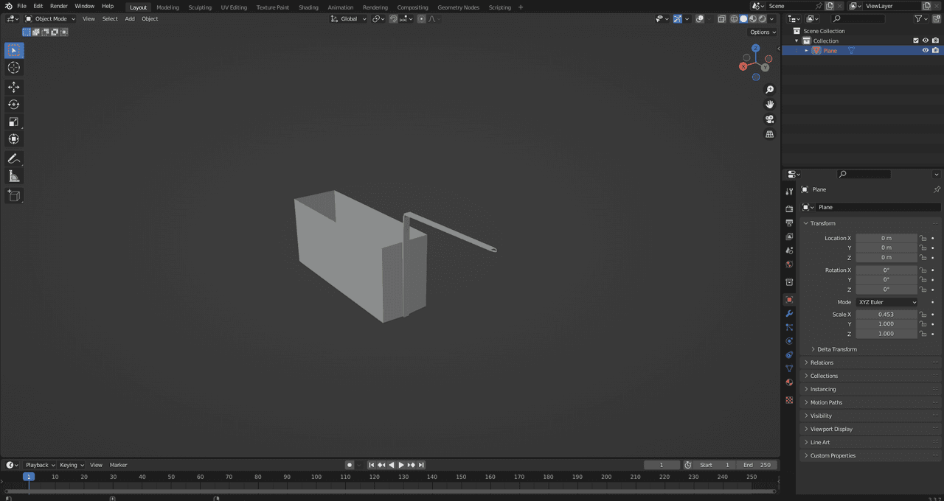Open the Render menu

[59, 6]
